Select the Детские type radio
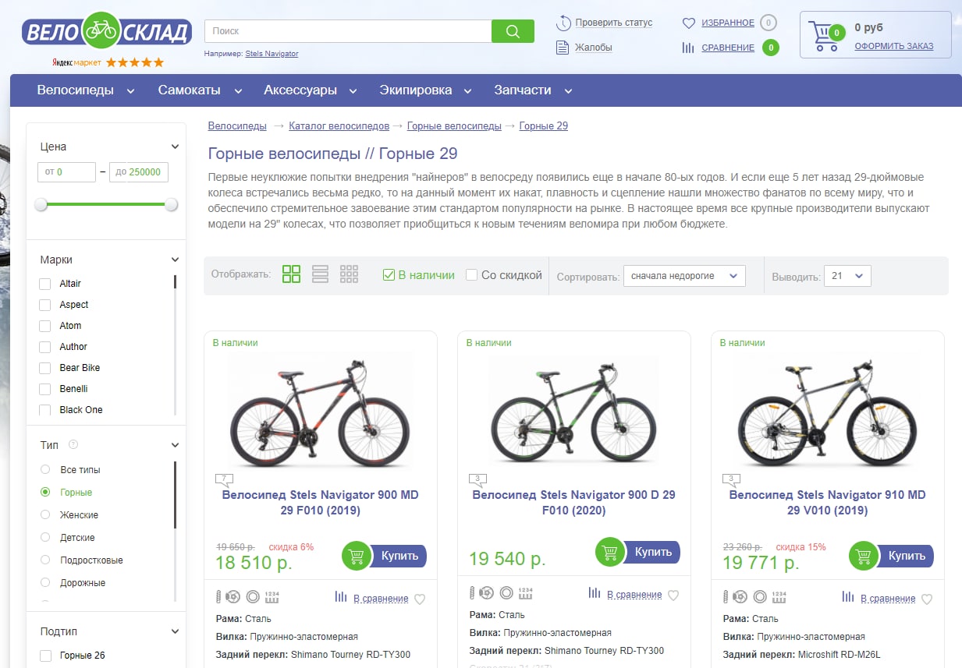This screenshot has width=962, height=668. [45, 537]
